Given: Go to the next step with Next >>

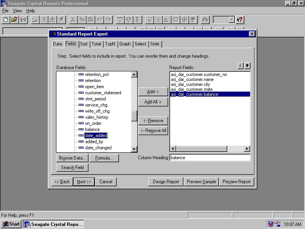Looking at the screenshot, I should (x=84, y=182).
